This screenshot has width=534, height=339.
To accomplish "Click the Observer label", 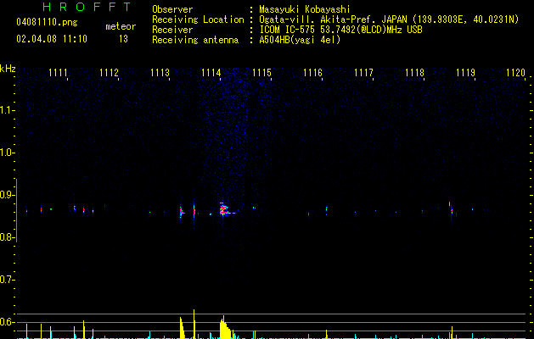I will coord(172,9).
